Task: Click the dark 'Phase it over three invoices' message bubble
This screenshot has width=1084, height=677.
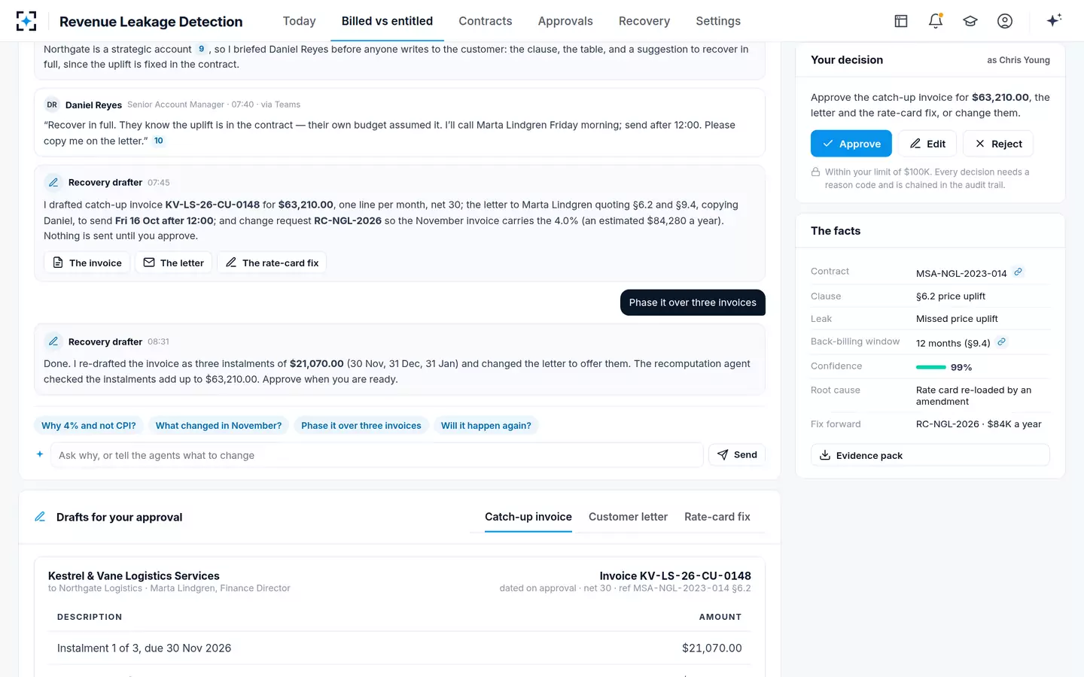Action: pyautogui.click(x=693, y=302)
